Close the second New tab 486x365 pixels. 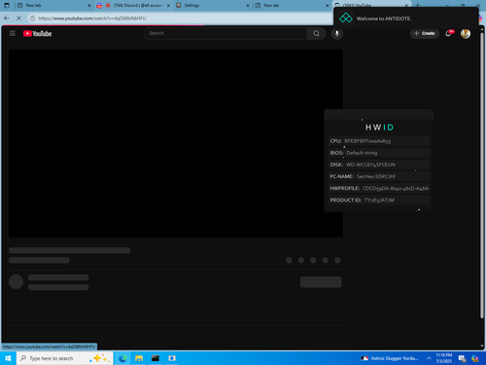point(328,6)
